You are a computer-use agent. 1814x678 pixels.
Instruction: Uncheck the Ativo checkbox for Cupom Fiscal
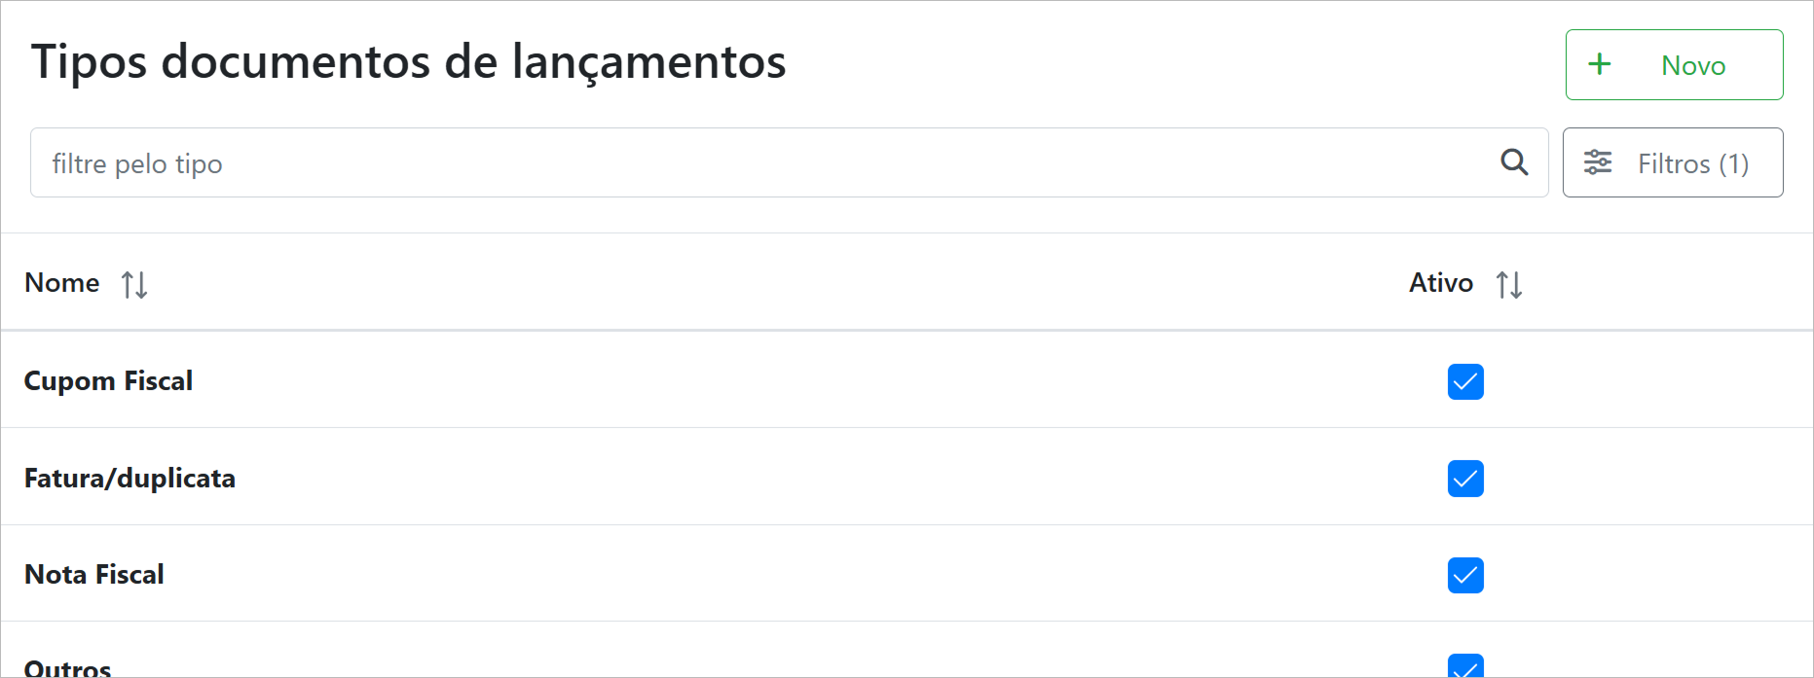[1465, 381]
